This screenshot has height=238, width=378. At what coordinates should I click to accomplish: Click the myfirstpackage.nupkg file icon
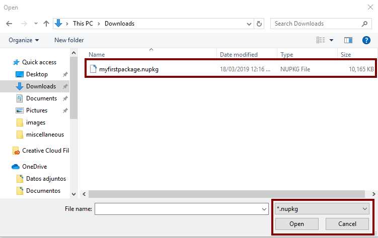pyautogui.click(x=93, y=69)
